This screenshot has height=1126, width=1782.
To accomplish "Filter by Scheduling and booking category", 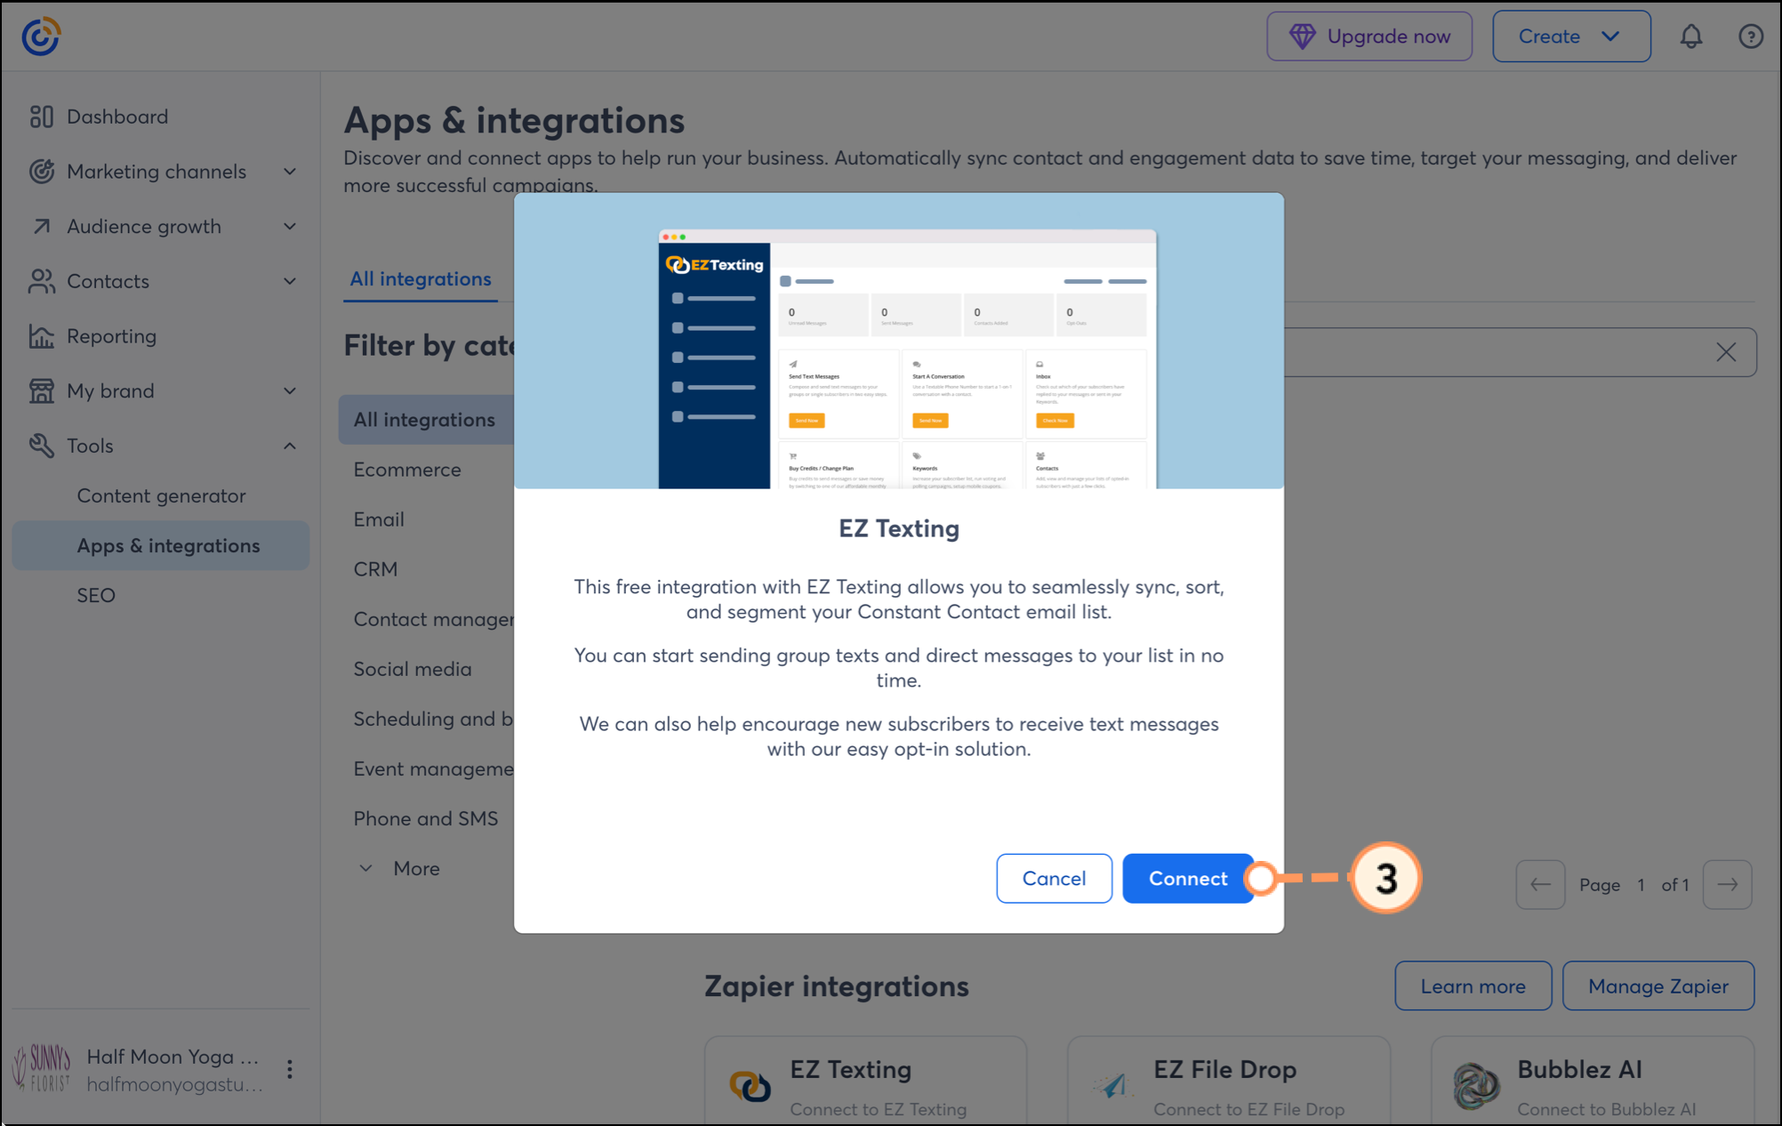I will [434, 719].
